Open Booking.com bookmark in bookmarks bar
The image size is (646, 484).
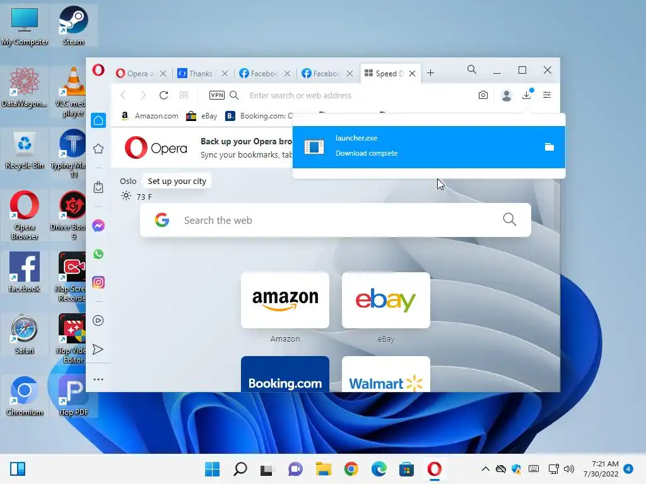259,116
